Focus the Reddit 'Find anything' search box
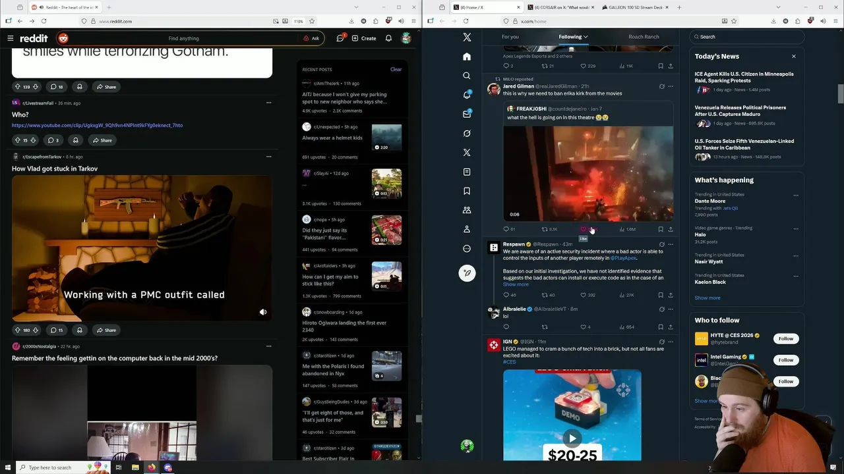The height and width of the screenshot is (474, 844). tap(183, 38)
